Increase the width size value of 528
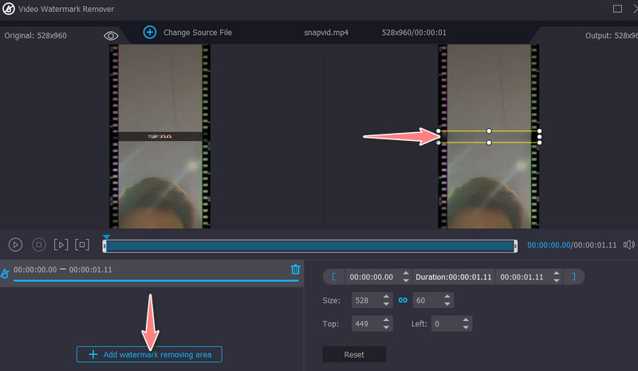Viewport: 638px width, 371px height. pos(387,296)
